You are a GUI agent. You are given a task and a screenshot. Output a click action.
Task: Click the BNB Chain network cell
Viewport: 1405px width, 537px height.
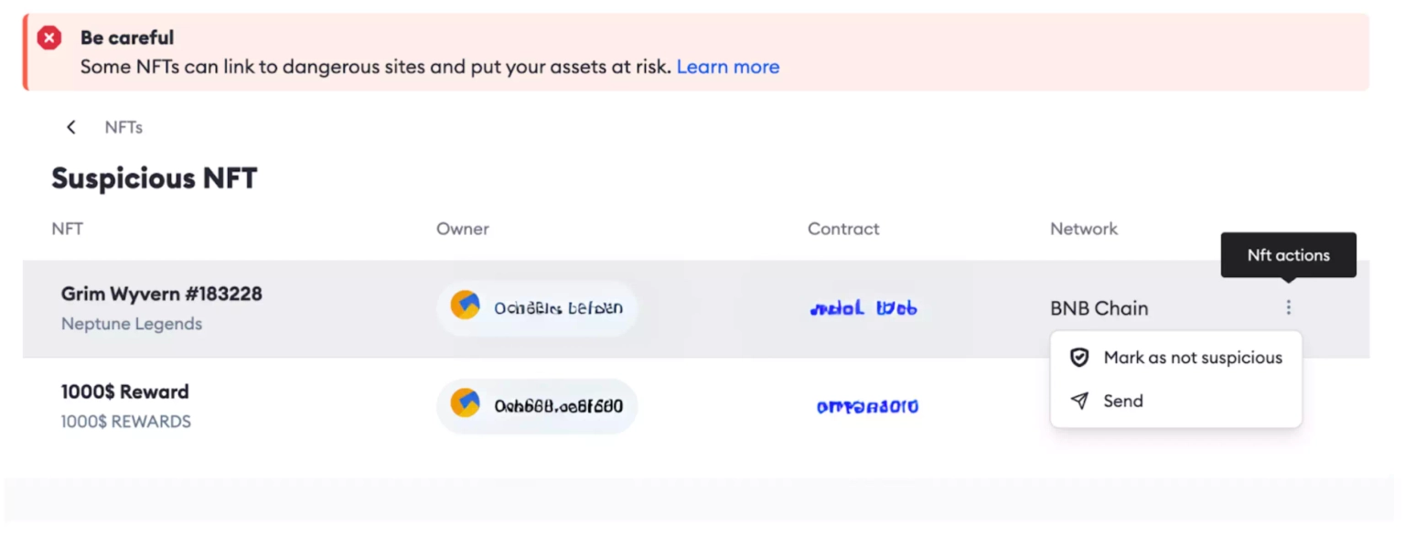coord(1099,308)
